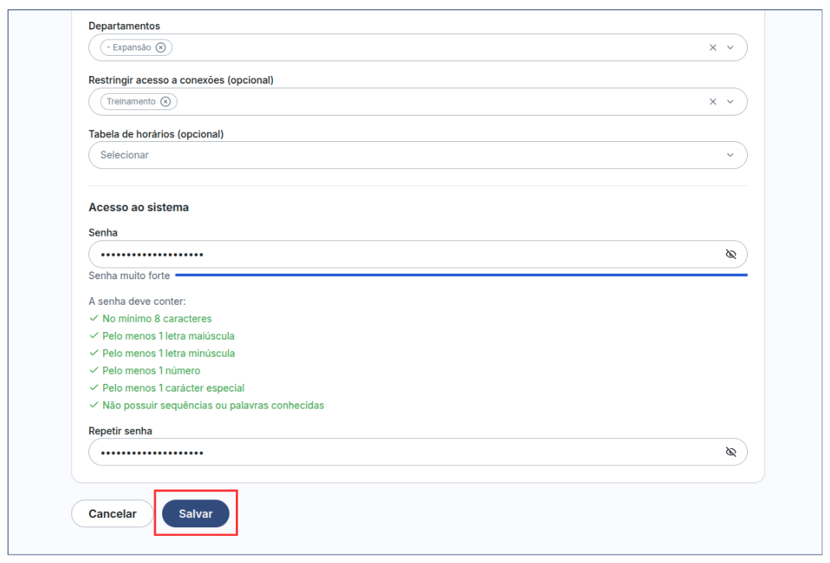This screenshot has width=830, height=563.
Task: Remove the "- Expansão" department chip
Action: (x=161, y=47)
